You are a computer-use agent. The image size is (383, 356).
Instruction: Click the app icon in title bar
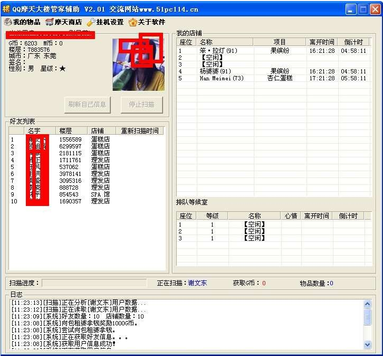[7, 9]
